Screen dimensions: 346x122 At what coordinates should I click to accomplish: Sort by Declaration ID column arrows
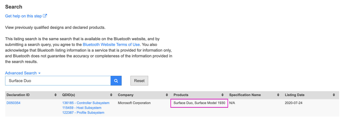click(56, 95)
